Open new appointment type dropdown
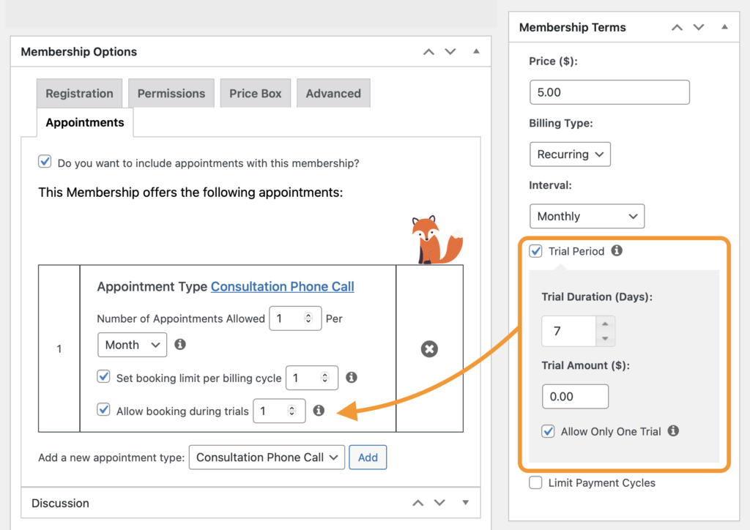The image size is (750, 530). (267, 458)
